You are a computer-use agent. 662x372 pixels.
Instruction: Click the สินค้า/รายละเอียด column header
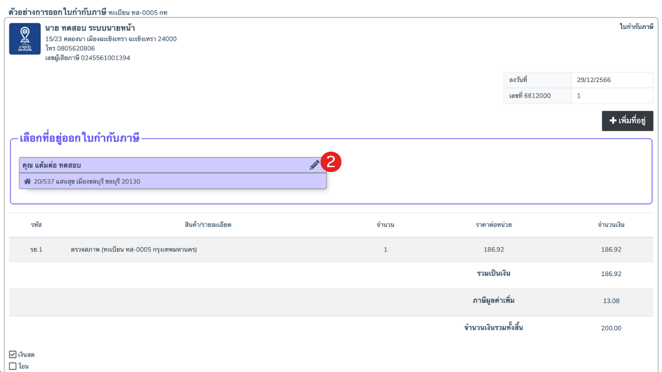click(208, 225)
